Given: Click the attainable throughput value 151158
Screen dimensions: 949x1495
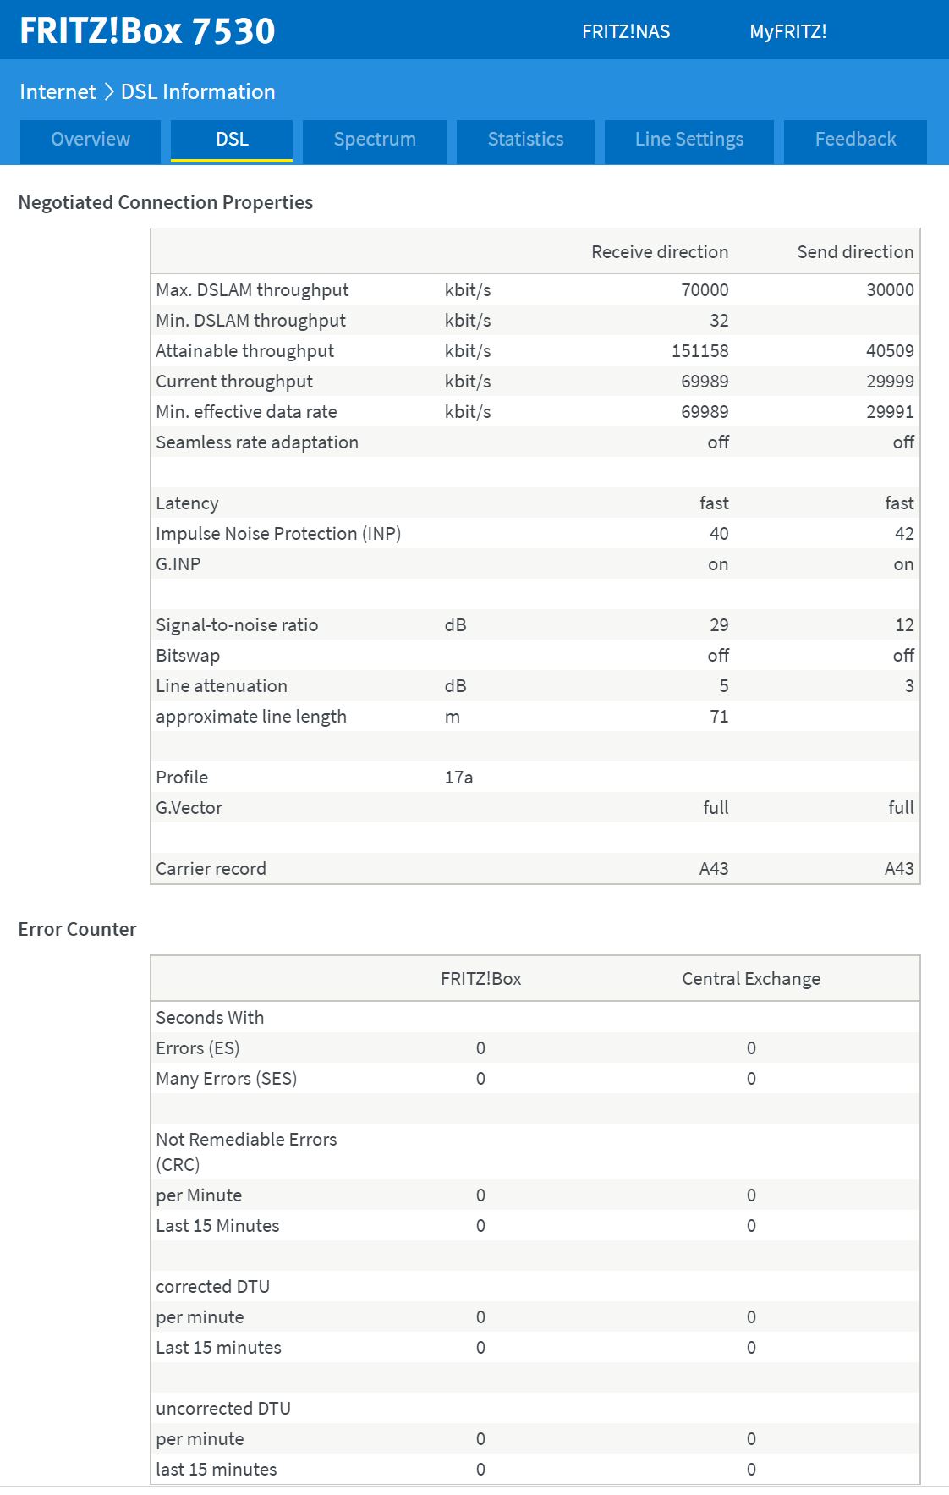Looking at the screenshot, I should (x=700, y=351).
